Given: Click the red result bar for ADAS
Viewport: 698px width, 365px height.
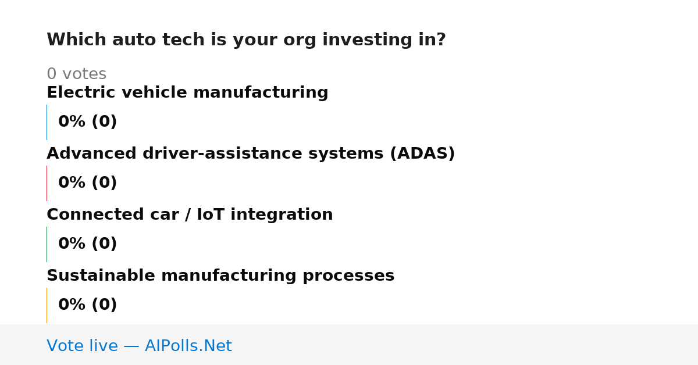Looking at the screenshot, I should 47,183.
